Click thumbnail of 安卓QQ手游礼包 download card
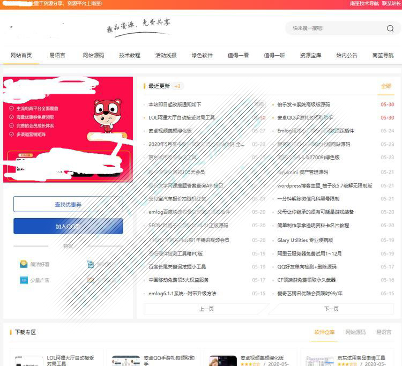 pyautogui.click(x=126, y=361)
